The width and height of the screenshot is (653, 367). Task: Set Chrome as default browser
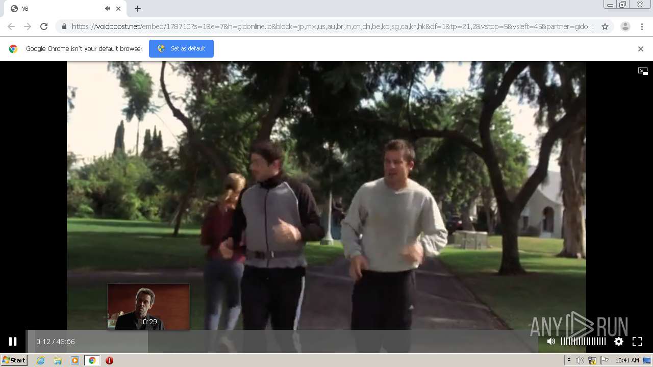pyautogui.click(x=181, y=48)
